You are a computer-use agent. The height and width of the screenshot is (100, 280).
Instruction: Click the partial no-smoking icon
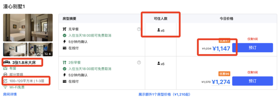5,74
